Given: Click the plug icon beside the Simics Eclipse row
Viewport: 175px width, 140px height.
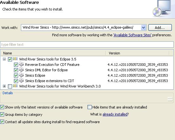Looking at the screenshot, I should (x=21, y=75).
